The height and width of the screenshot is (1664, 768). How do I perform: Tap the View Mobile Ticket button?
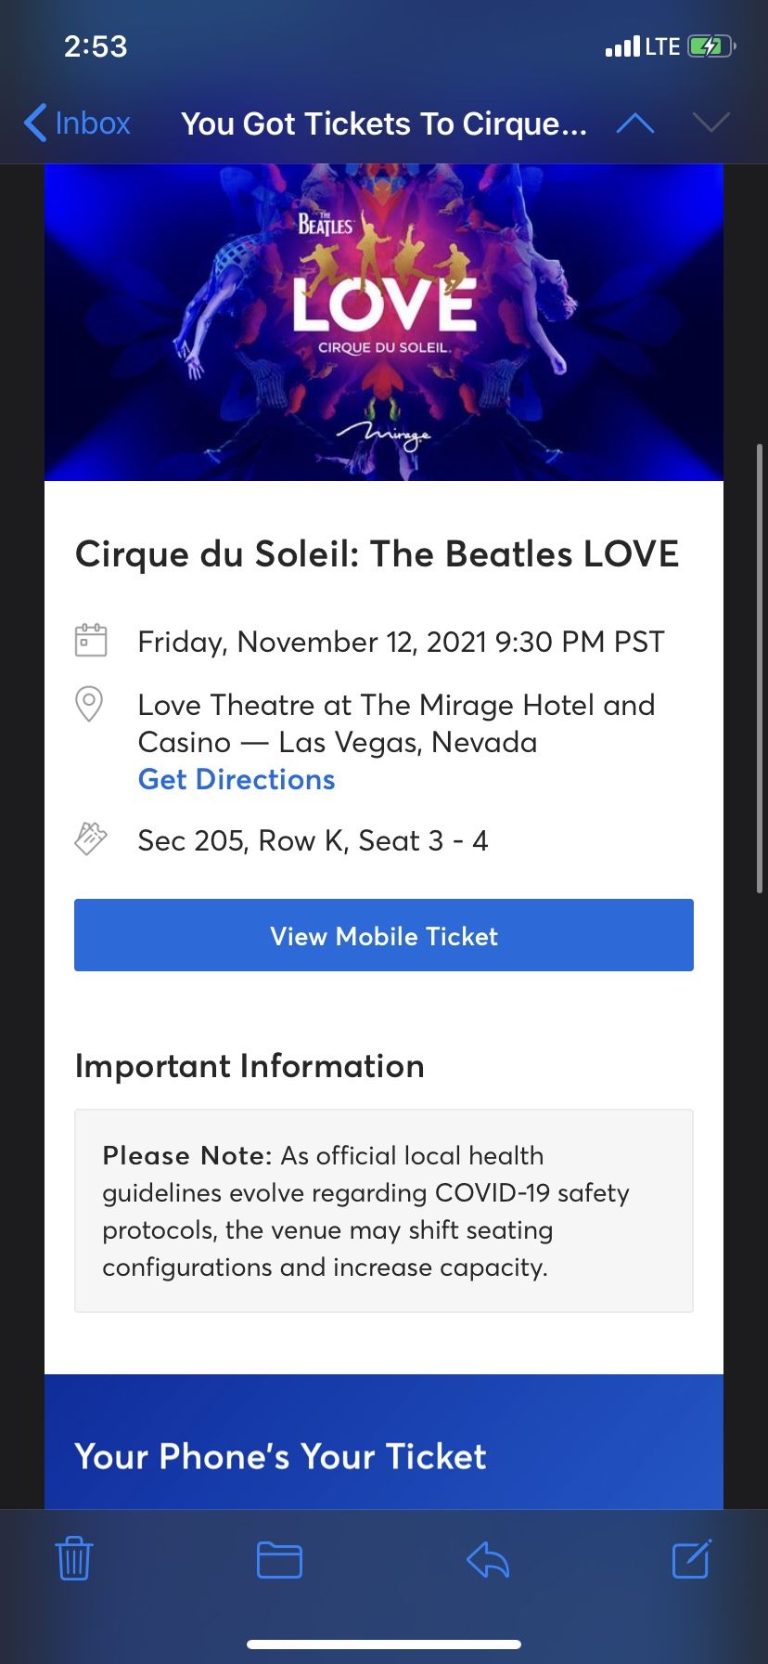coord(384,935)
